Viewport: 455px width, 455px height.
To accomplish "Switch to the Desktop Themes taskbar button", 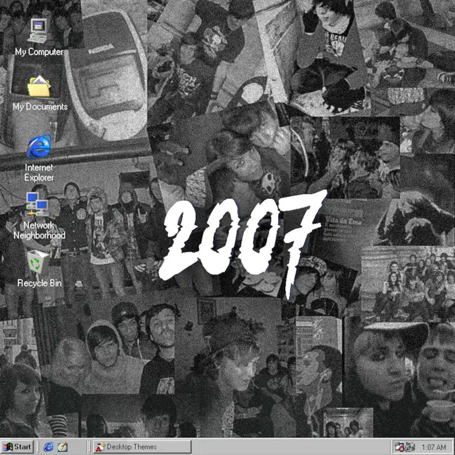I will point(142,447).
